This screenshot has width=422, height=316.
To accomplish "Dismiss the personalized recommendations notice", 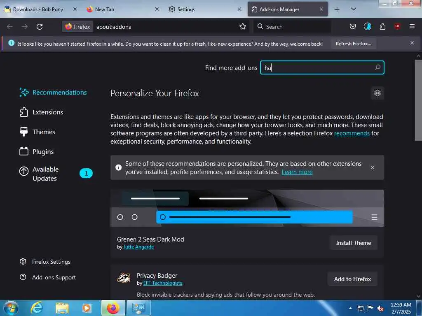I will click(x=373, y=168).
